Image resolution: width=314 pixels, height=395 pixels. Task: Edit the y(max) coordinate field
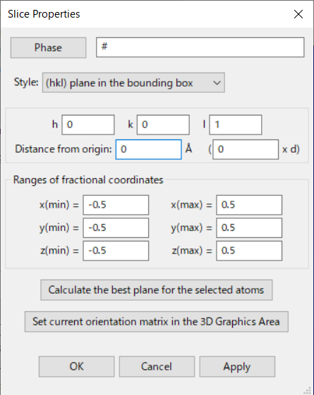point(249,227)
